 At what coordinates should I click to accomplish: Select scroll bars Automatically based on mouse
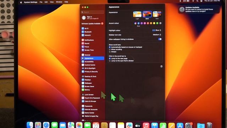pyautogui.click(x=110, y=47)
